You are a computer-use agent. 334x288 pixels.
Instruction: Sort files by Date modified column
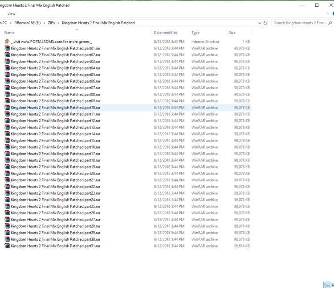coord(166,33)
